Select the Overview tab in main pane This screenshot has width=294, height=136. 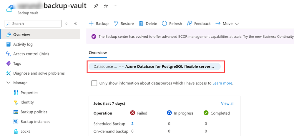(x=98, y=53)
